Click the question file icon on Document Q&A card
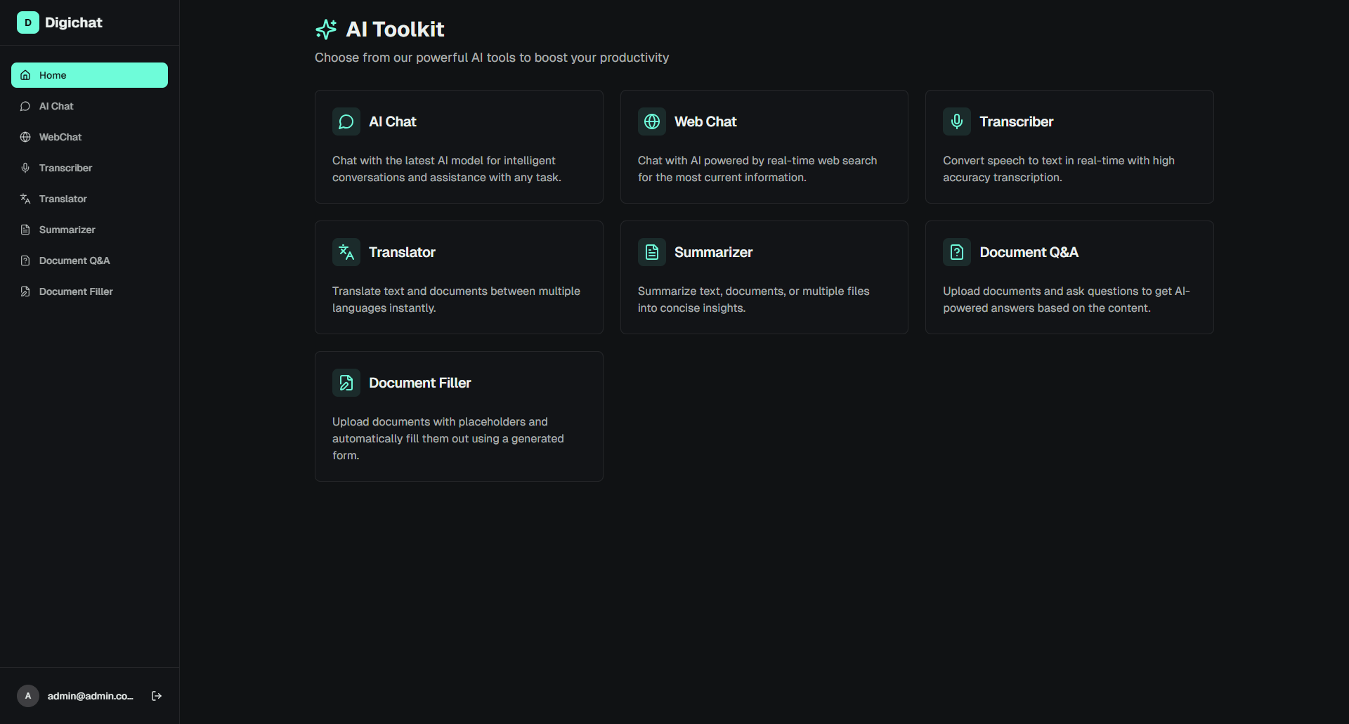Screen dimensions: 1349x724 pyautogui.click(x=957, y=252)
